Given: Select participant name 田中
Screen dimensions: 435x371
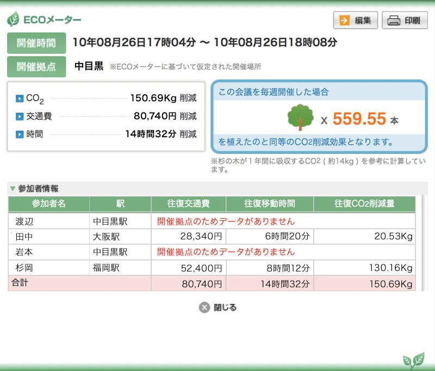Looking at the screenshot, I should pyautogui.click(x=24, y=237).
